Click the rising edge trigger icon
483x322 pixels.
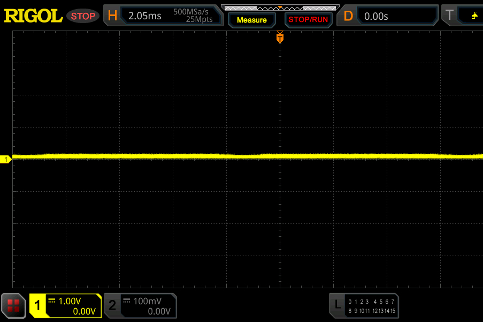pos(474,16)
